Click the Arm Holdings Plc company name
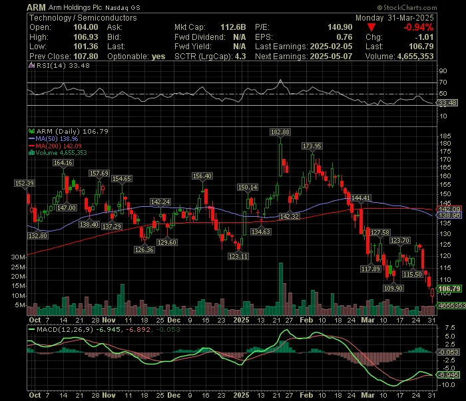Image resolution: width=466 pixels, height=401 pixels. click(x=76, y=7)
